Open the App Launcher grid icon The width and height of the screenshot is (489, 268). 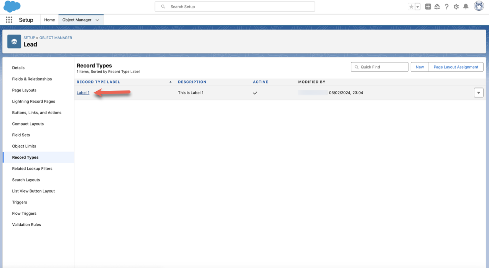[x=9, y=20]
